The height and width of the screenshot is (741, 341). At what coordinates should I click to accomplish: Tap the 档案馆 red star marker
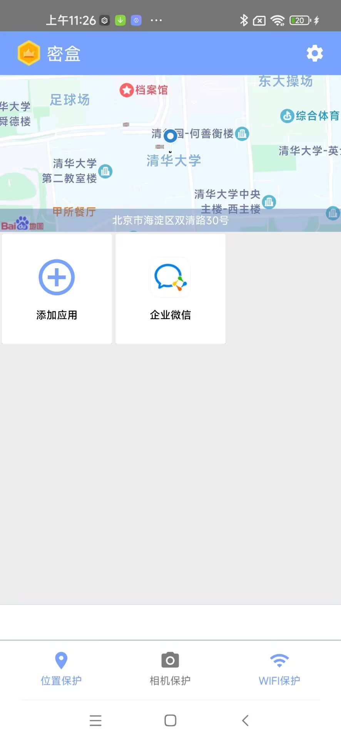(126, 90)
